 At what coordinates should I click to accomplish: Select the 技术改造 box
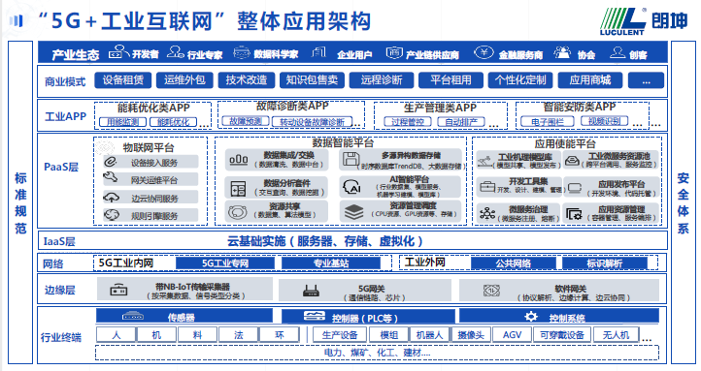[247, 80]
